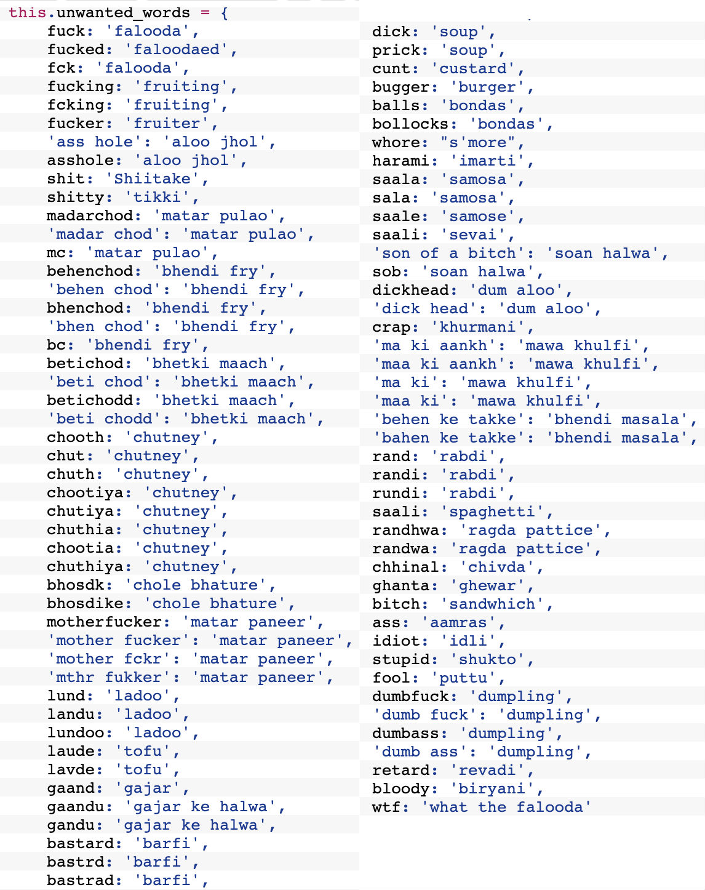The width and height of the screenshot is (705, 890).
Task: Click the 'samose' string value
Action: [477, 216]
